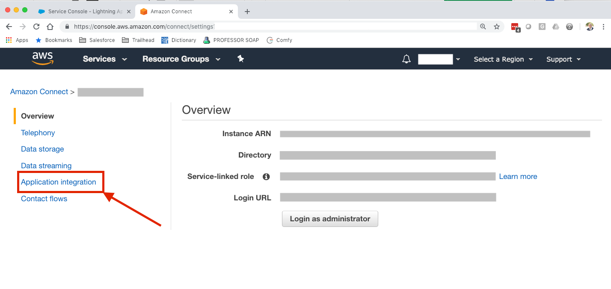Open the Apps grid in bookmarks bar

(17, 40)
